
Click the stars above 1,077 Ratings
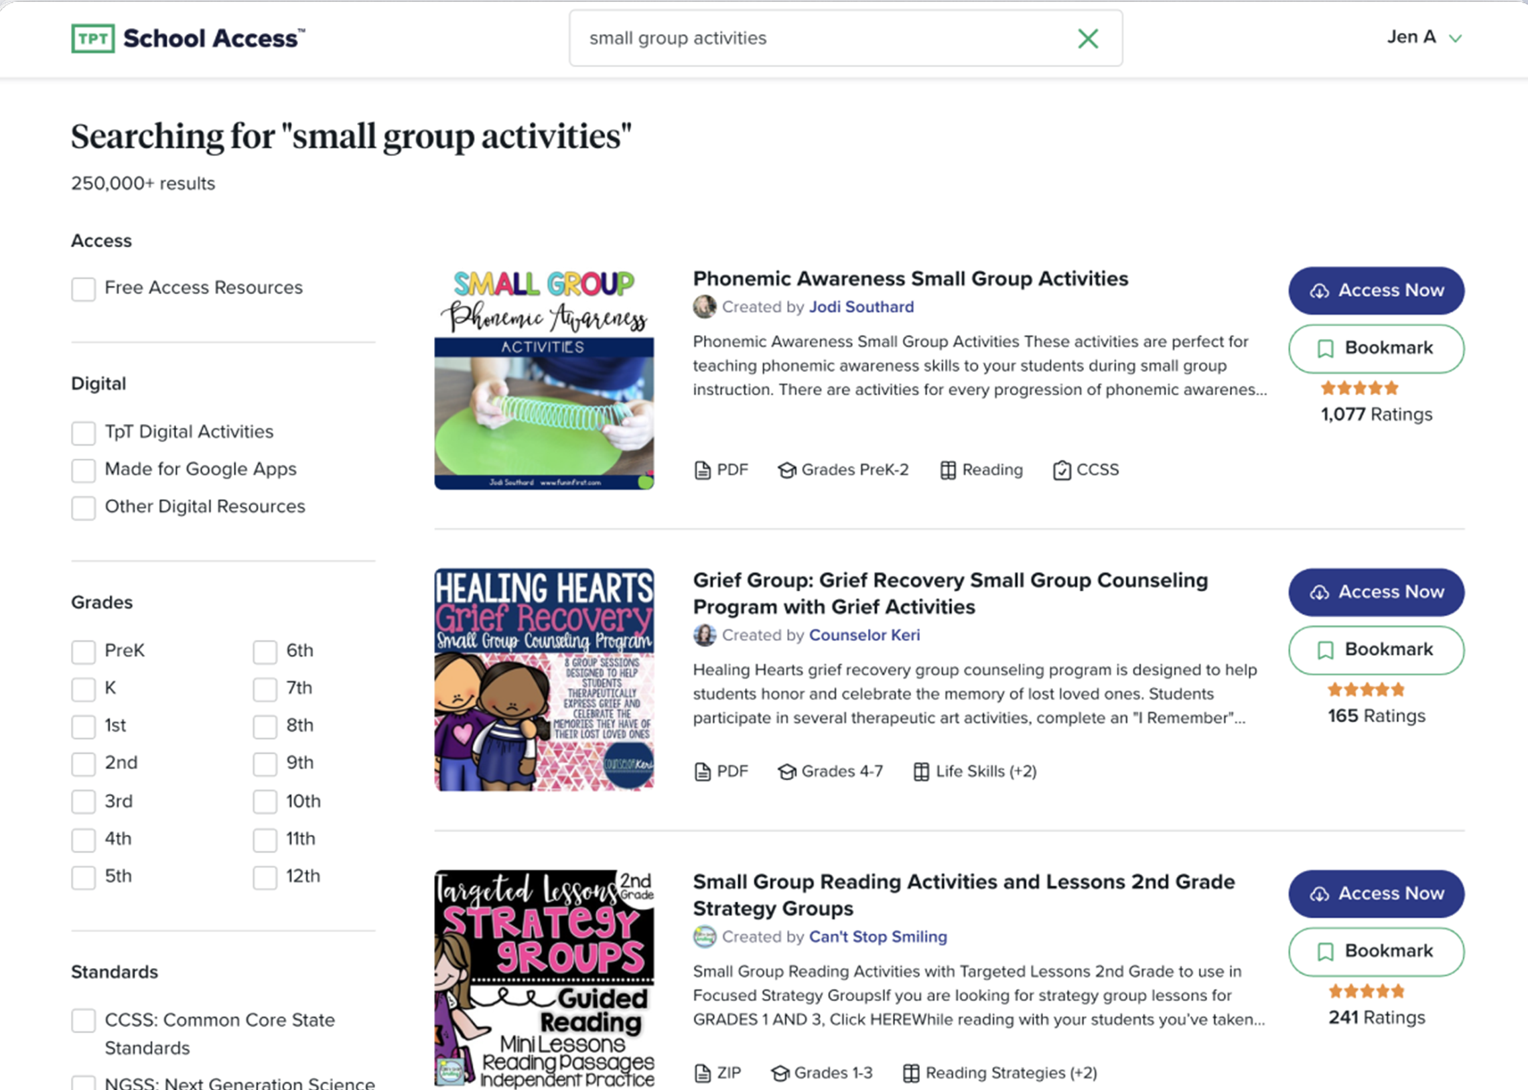point(1360,388)
